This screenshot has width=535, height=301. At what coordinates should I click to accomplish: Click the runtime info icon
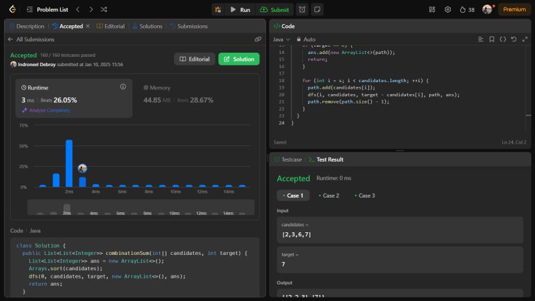[123, 87]
